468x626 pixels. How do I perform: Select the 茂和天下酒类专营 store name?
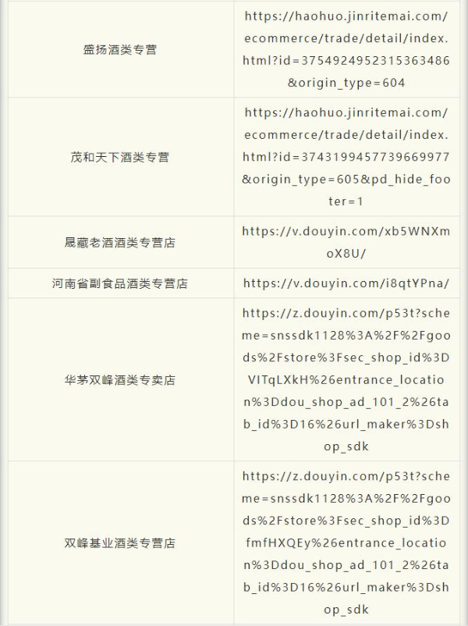coord(120,158)
